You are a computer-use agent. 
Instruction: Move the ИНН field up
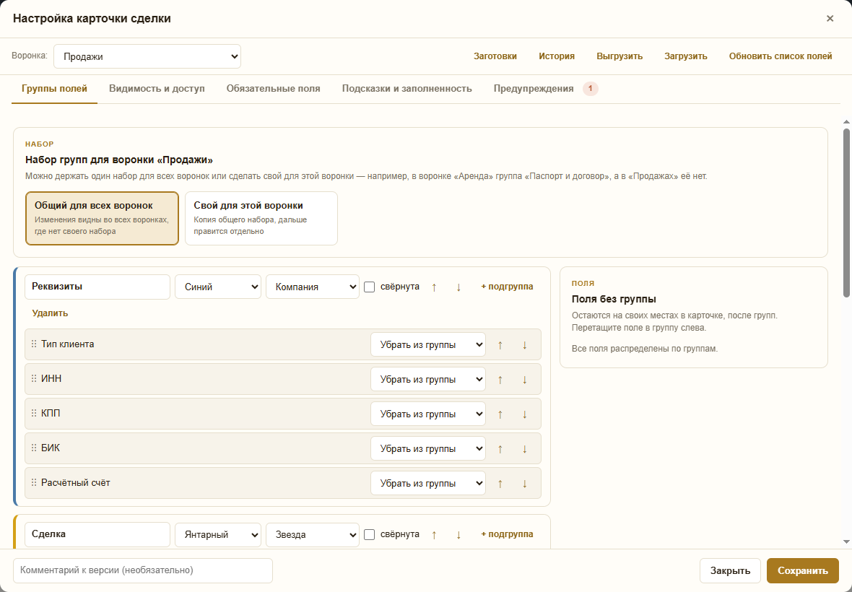(500, 380)
